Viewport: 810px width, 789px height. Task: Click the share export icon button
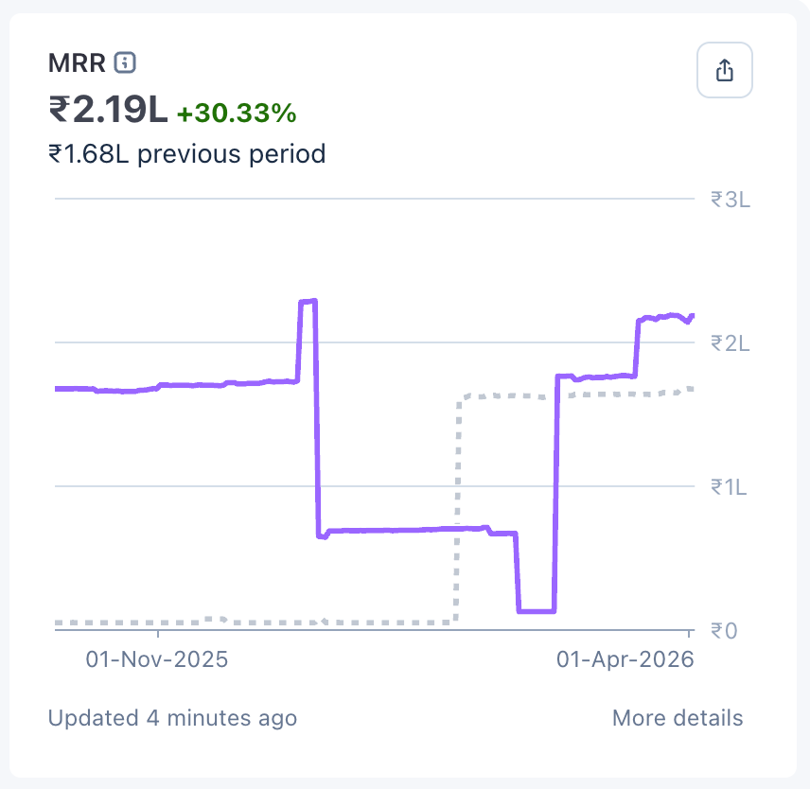(x=725, y=71)
